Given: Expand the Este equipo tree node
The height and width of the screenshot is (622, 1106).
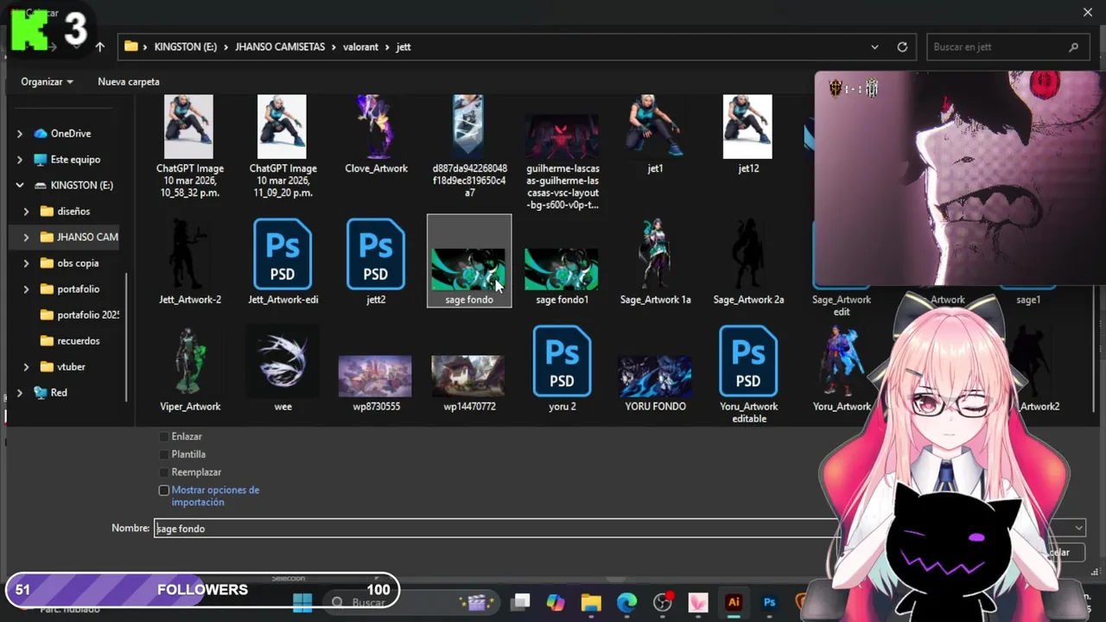Looking at the screenshot, I should (x=20, y=159).
